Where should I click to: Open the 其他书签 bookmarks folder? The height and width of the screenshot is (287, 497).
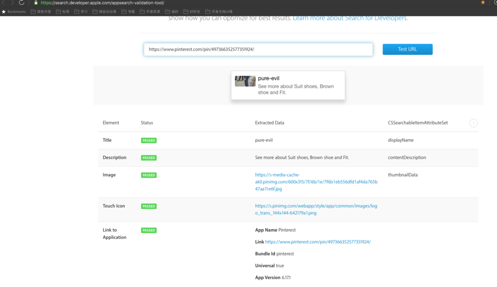point(41,12)
